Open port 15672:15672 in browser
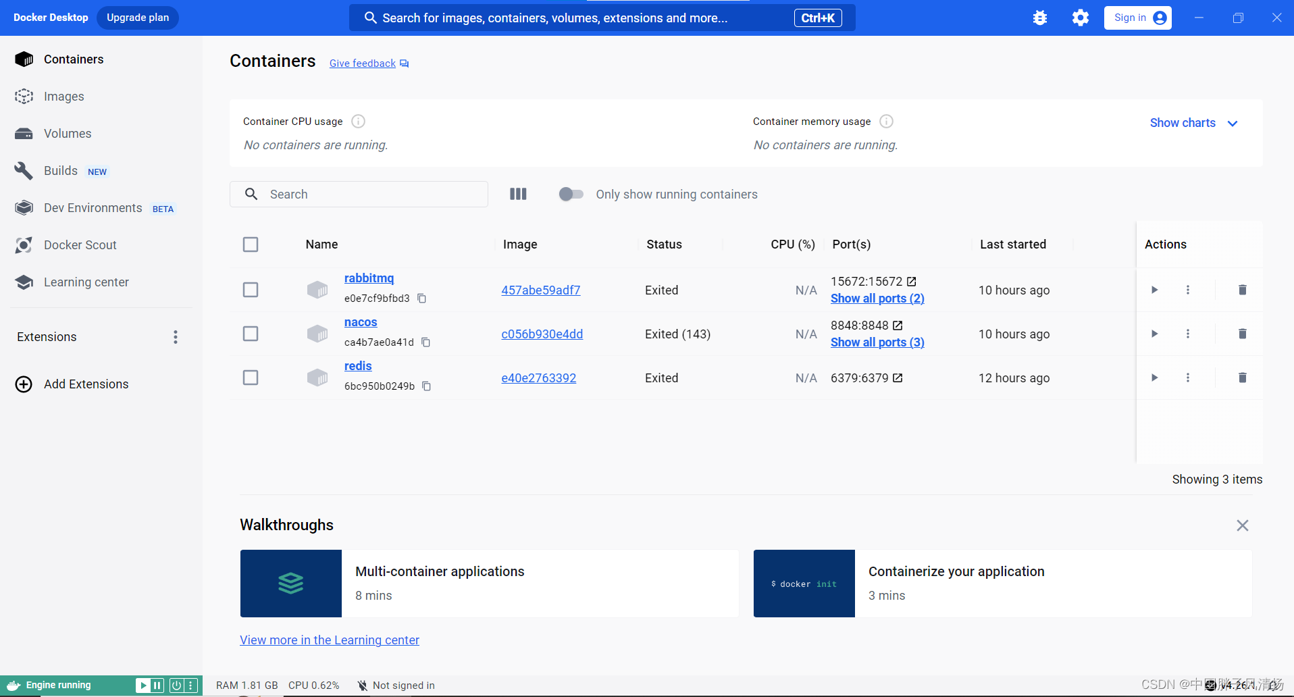Viewport: 1294px width, 697px height. (912, 282)
